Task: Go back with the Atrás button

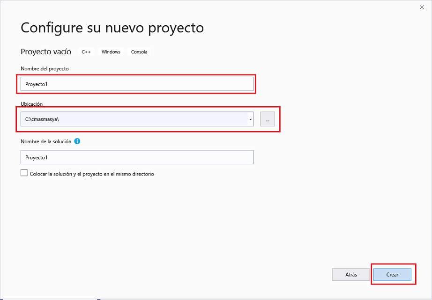Action: pos(351,275)
